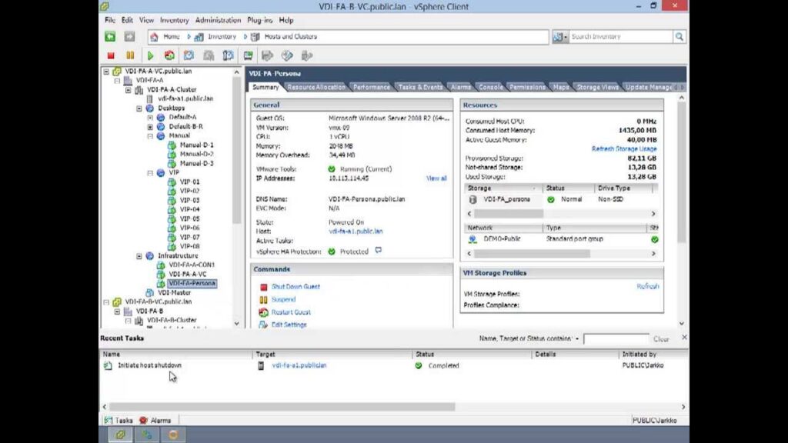The width and height of the screenshot is (788, 443).
Task: Open the search type dropdown arrow
Action: [566, 37]
